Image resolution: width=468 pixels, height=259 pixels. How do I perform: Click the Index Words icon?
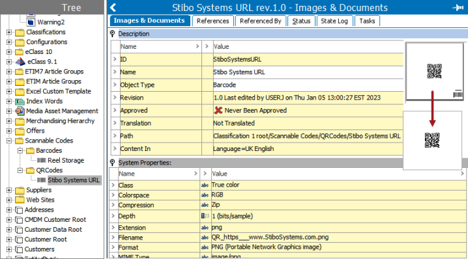pos(20,102)
